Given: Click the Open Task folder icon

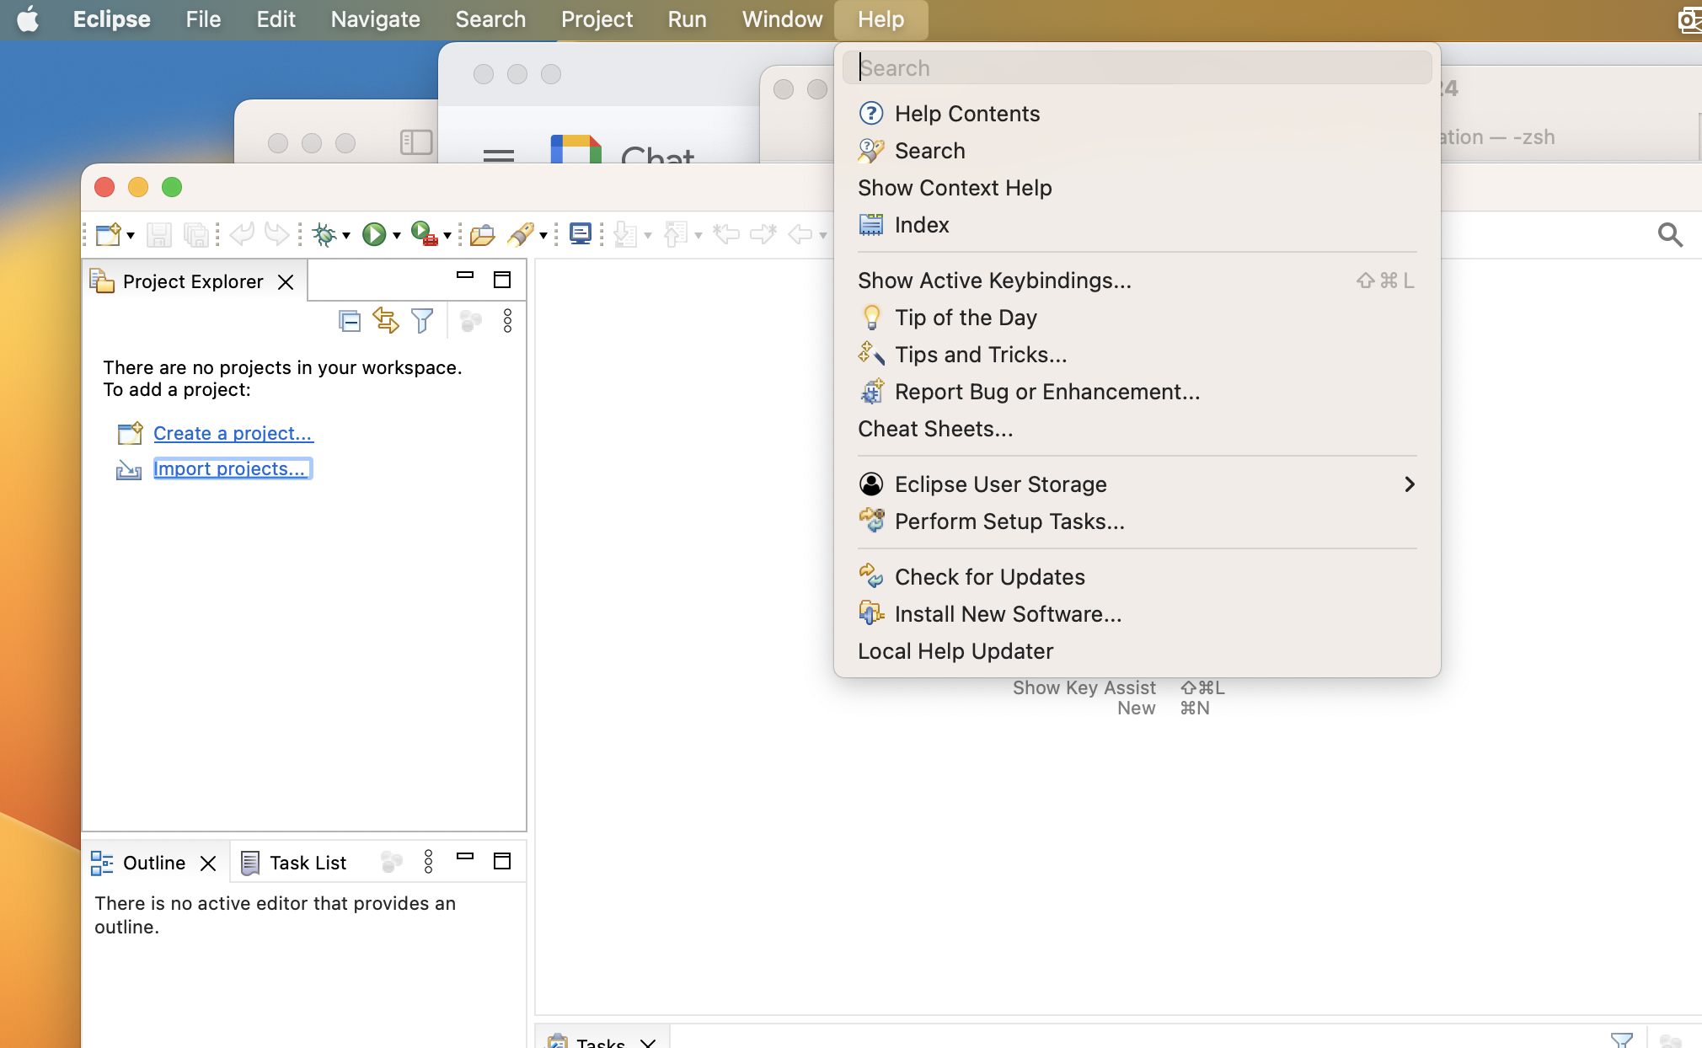Looking at the screenshot, I should coord(483,234).
